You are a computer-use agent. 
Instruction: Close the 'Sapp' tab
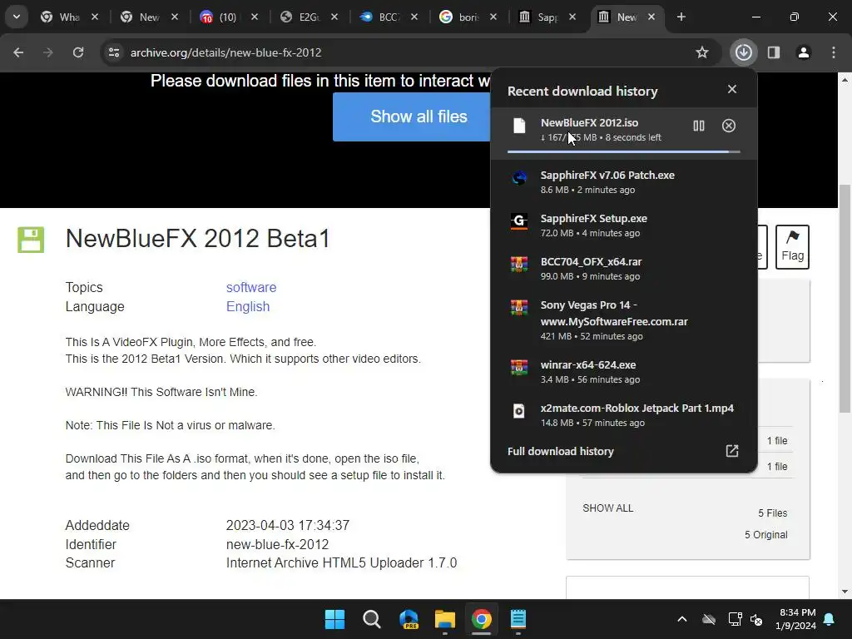coord(572,17)
